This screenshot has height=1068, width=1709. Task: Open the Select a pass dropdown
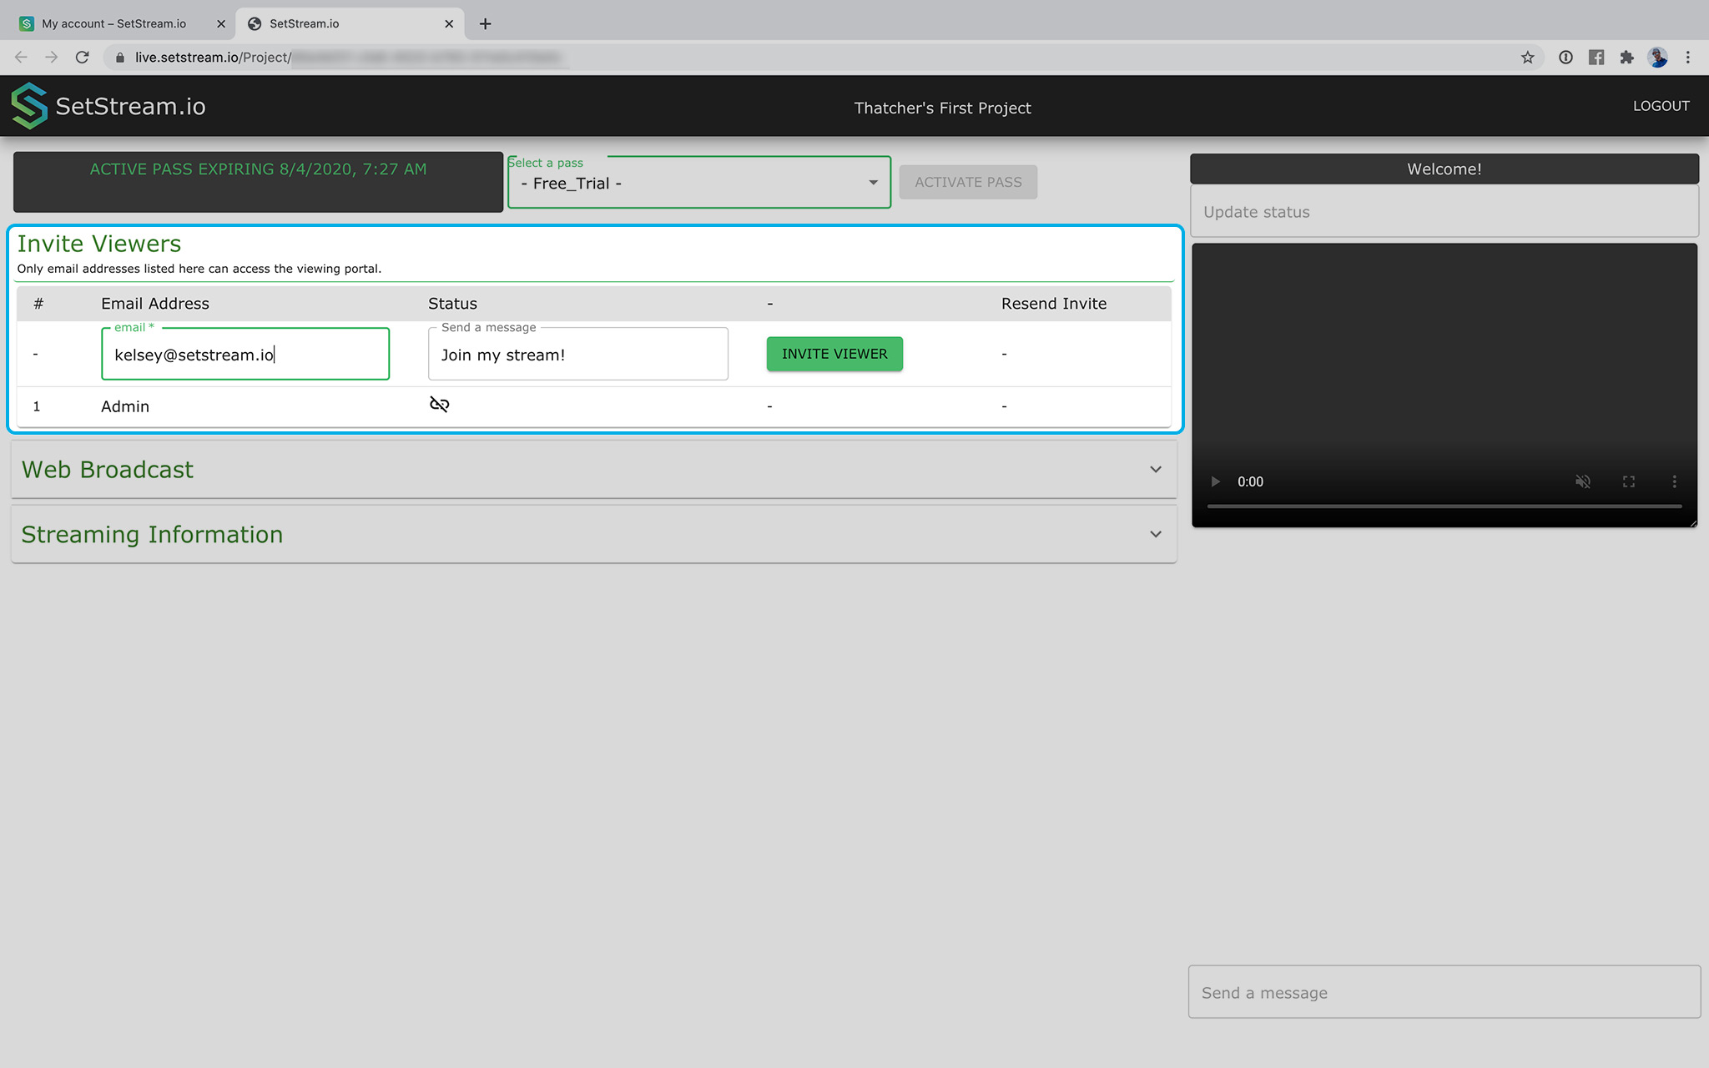[x=699, y=183]
